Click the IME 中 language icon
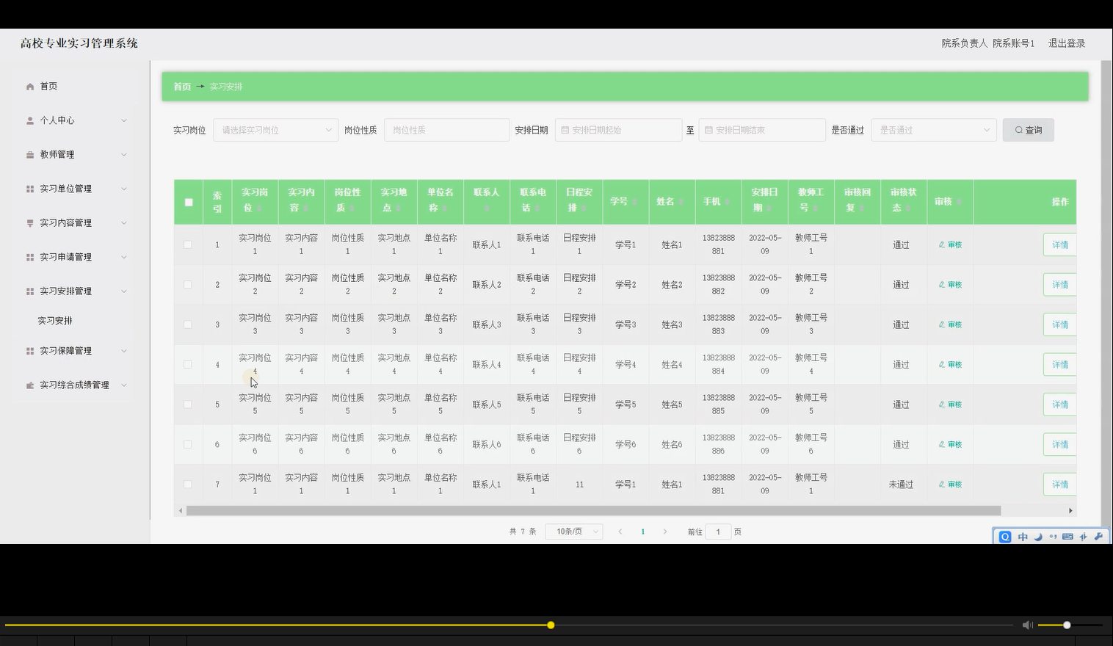The height and width of the screenshot is (646, 1113). 1023,537
